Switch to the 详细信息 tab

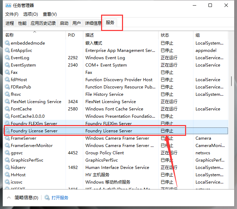pyautogui.click(x=93, y=23)
